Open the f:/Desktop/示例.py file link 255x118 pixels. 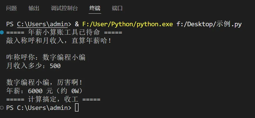pos(209,24)
